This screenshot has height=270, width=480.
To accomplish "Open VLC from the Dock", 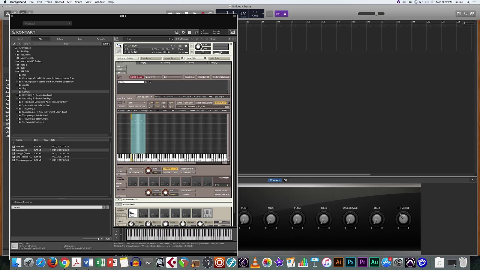I will 255,262.
